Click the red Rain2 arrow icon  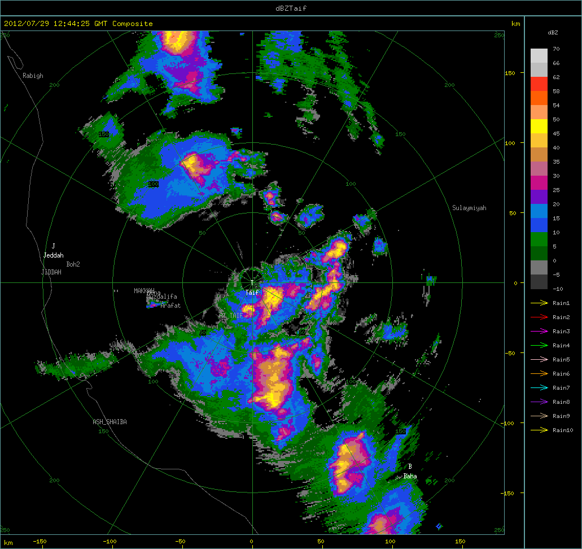coord(539,317)
